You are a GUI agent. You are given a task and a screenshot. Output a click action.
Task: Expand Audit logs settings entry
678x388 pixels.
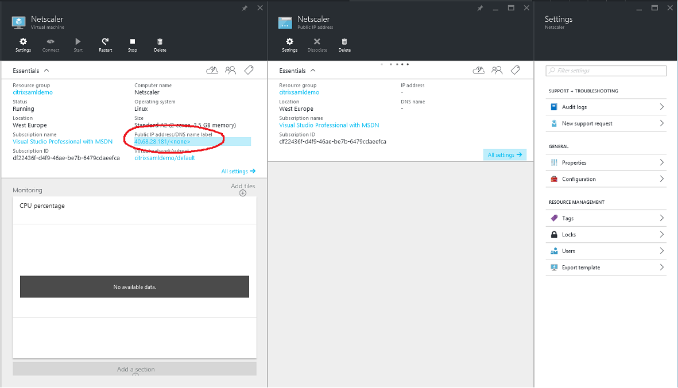(x=606, y=107)
